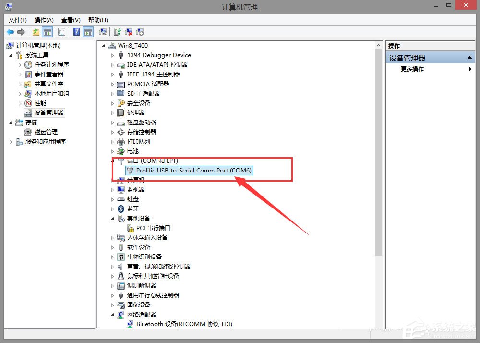This screenshot has height=343, width=480.
Task: Click the Export List toolbar icon
Action: tap(62, 32)
